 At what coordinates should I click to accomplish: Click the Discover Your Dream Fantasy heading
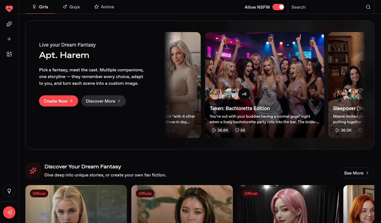click(83, 166)
